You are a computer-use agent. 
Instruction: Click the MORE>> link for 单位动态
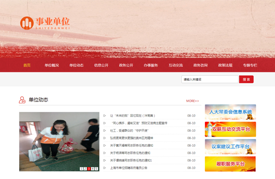(192, 101)
